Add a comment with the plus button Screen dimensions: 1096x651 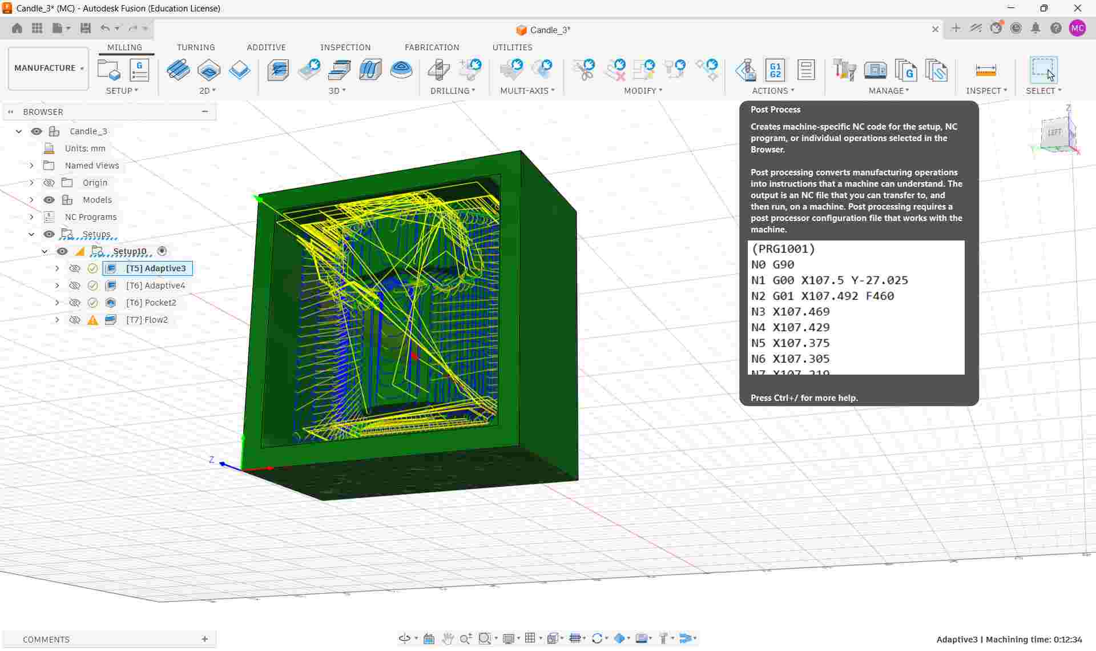(x=205, y=639)
